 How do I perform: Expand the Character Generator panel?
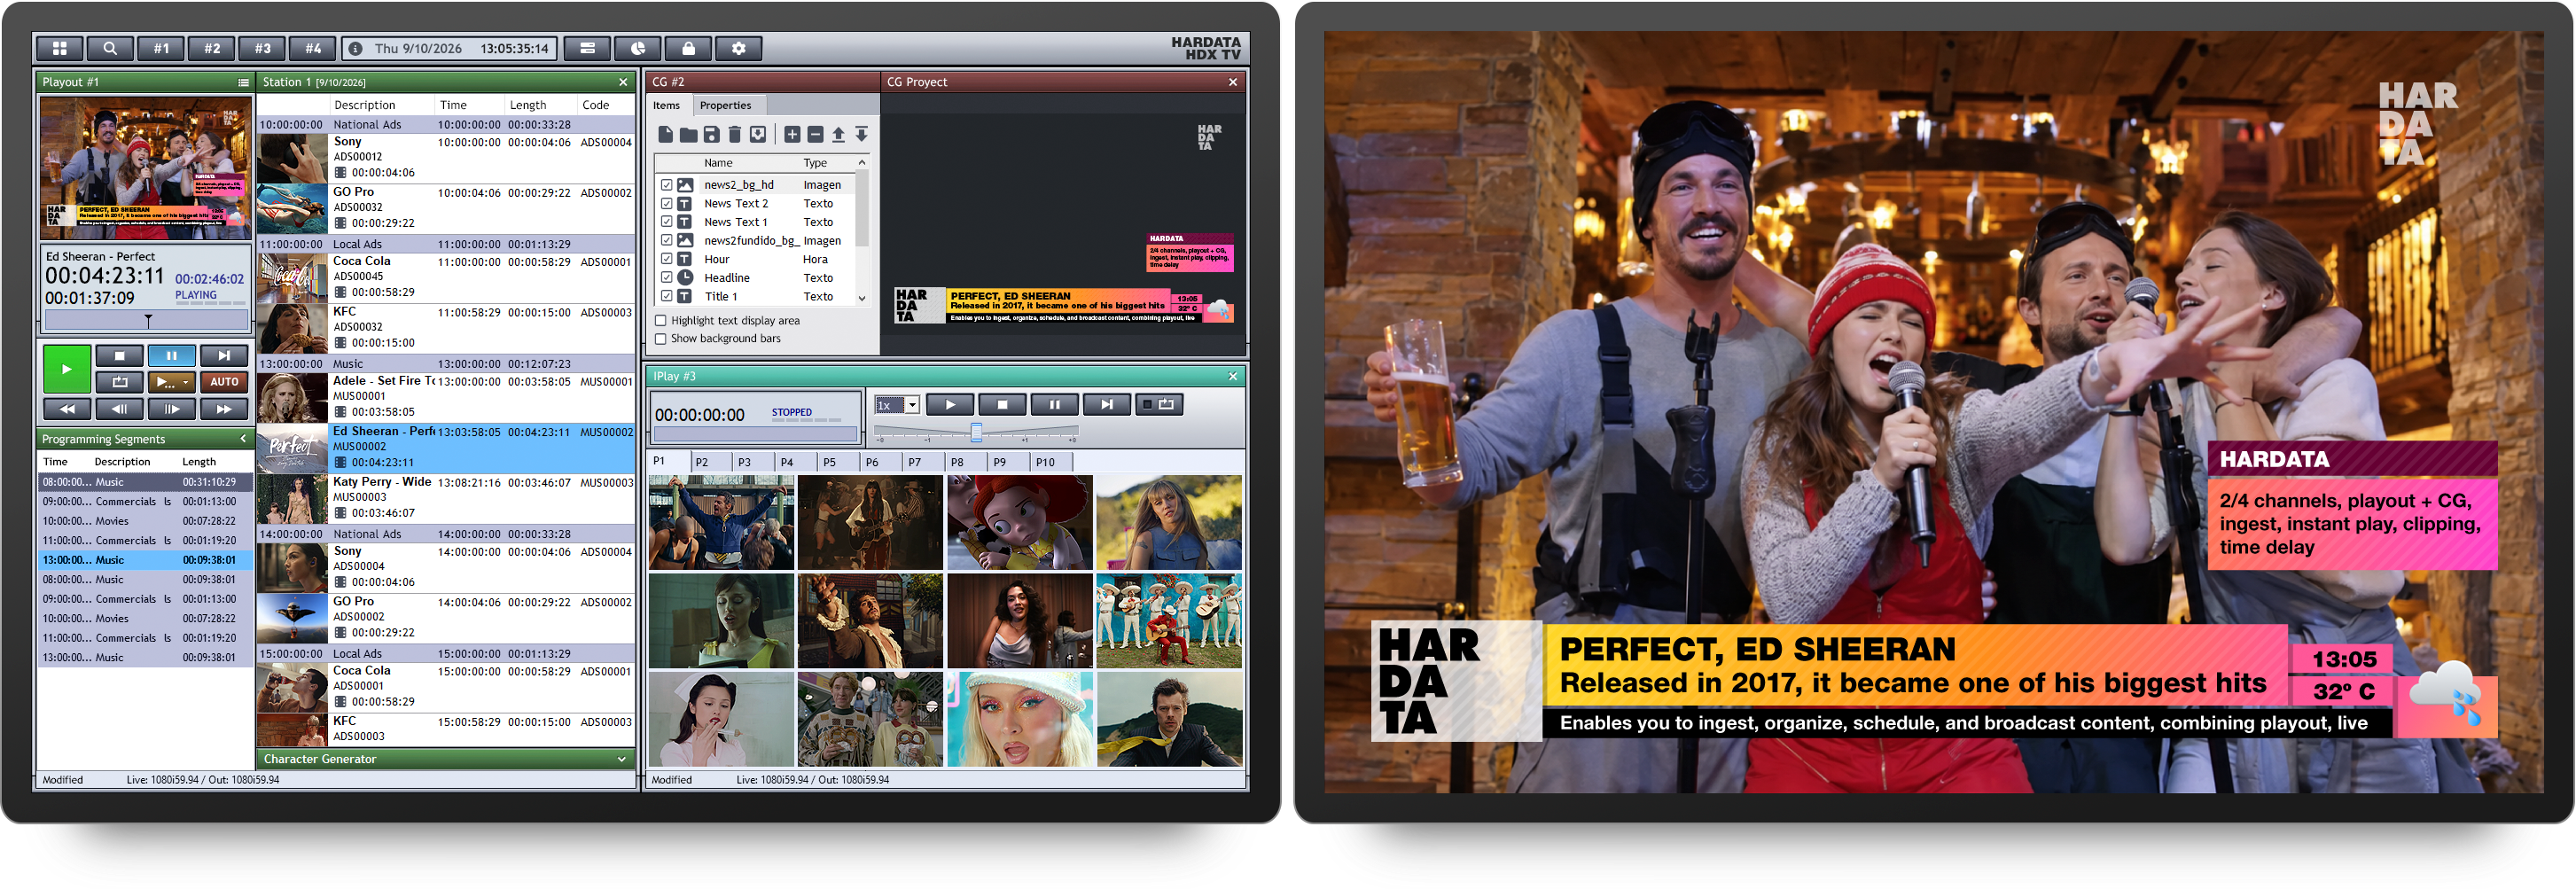[622, 759]
